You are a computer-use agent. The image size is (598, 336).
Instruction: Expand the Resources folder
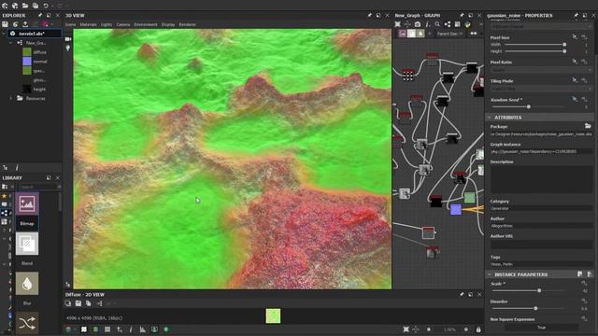[x=10, y=98]
